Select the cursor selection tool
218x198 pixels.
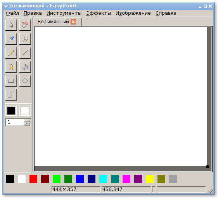pos(11,25)
